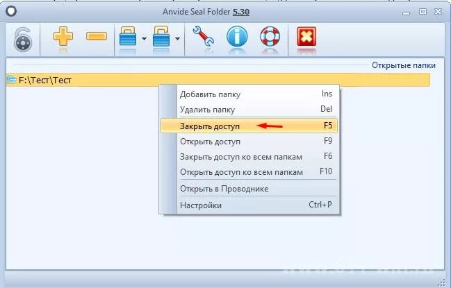
Task: Click the round app icon in title bar
Action: (x=11, y=11)
